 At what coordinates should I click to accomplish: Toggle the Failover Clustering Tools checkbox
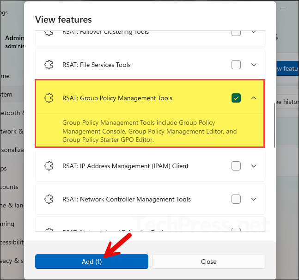click(236, 33)
